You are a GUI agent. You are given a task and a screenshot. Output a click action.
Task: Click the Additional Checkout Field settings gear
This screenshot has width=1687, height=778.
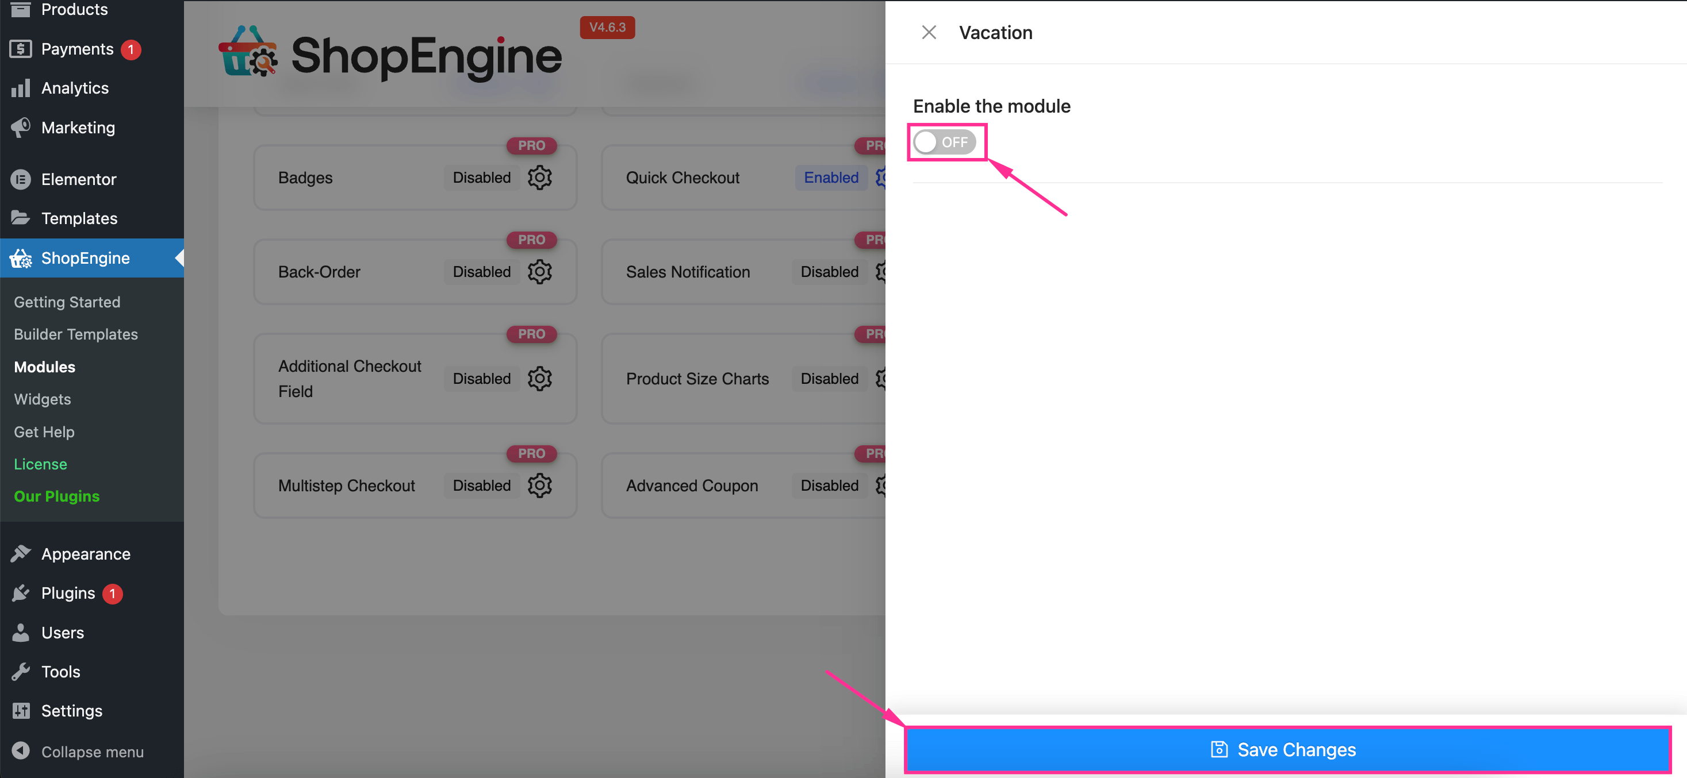[541, 378]
